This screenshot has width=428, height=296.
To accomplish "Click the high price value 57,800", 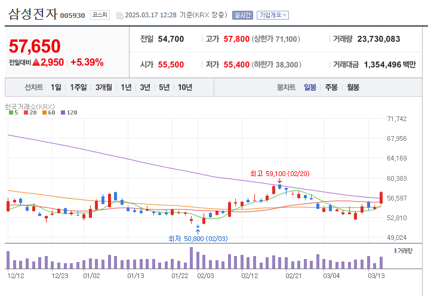I will pyautogui.click(x=236, y=39).
